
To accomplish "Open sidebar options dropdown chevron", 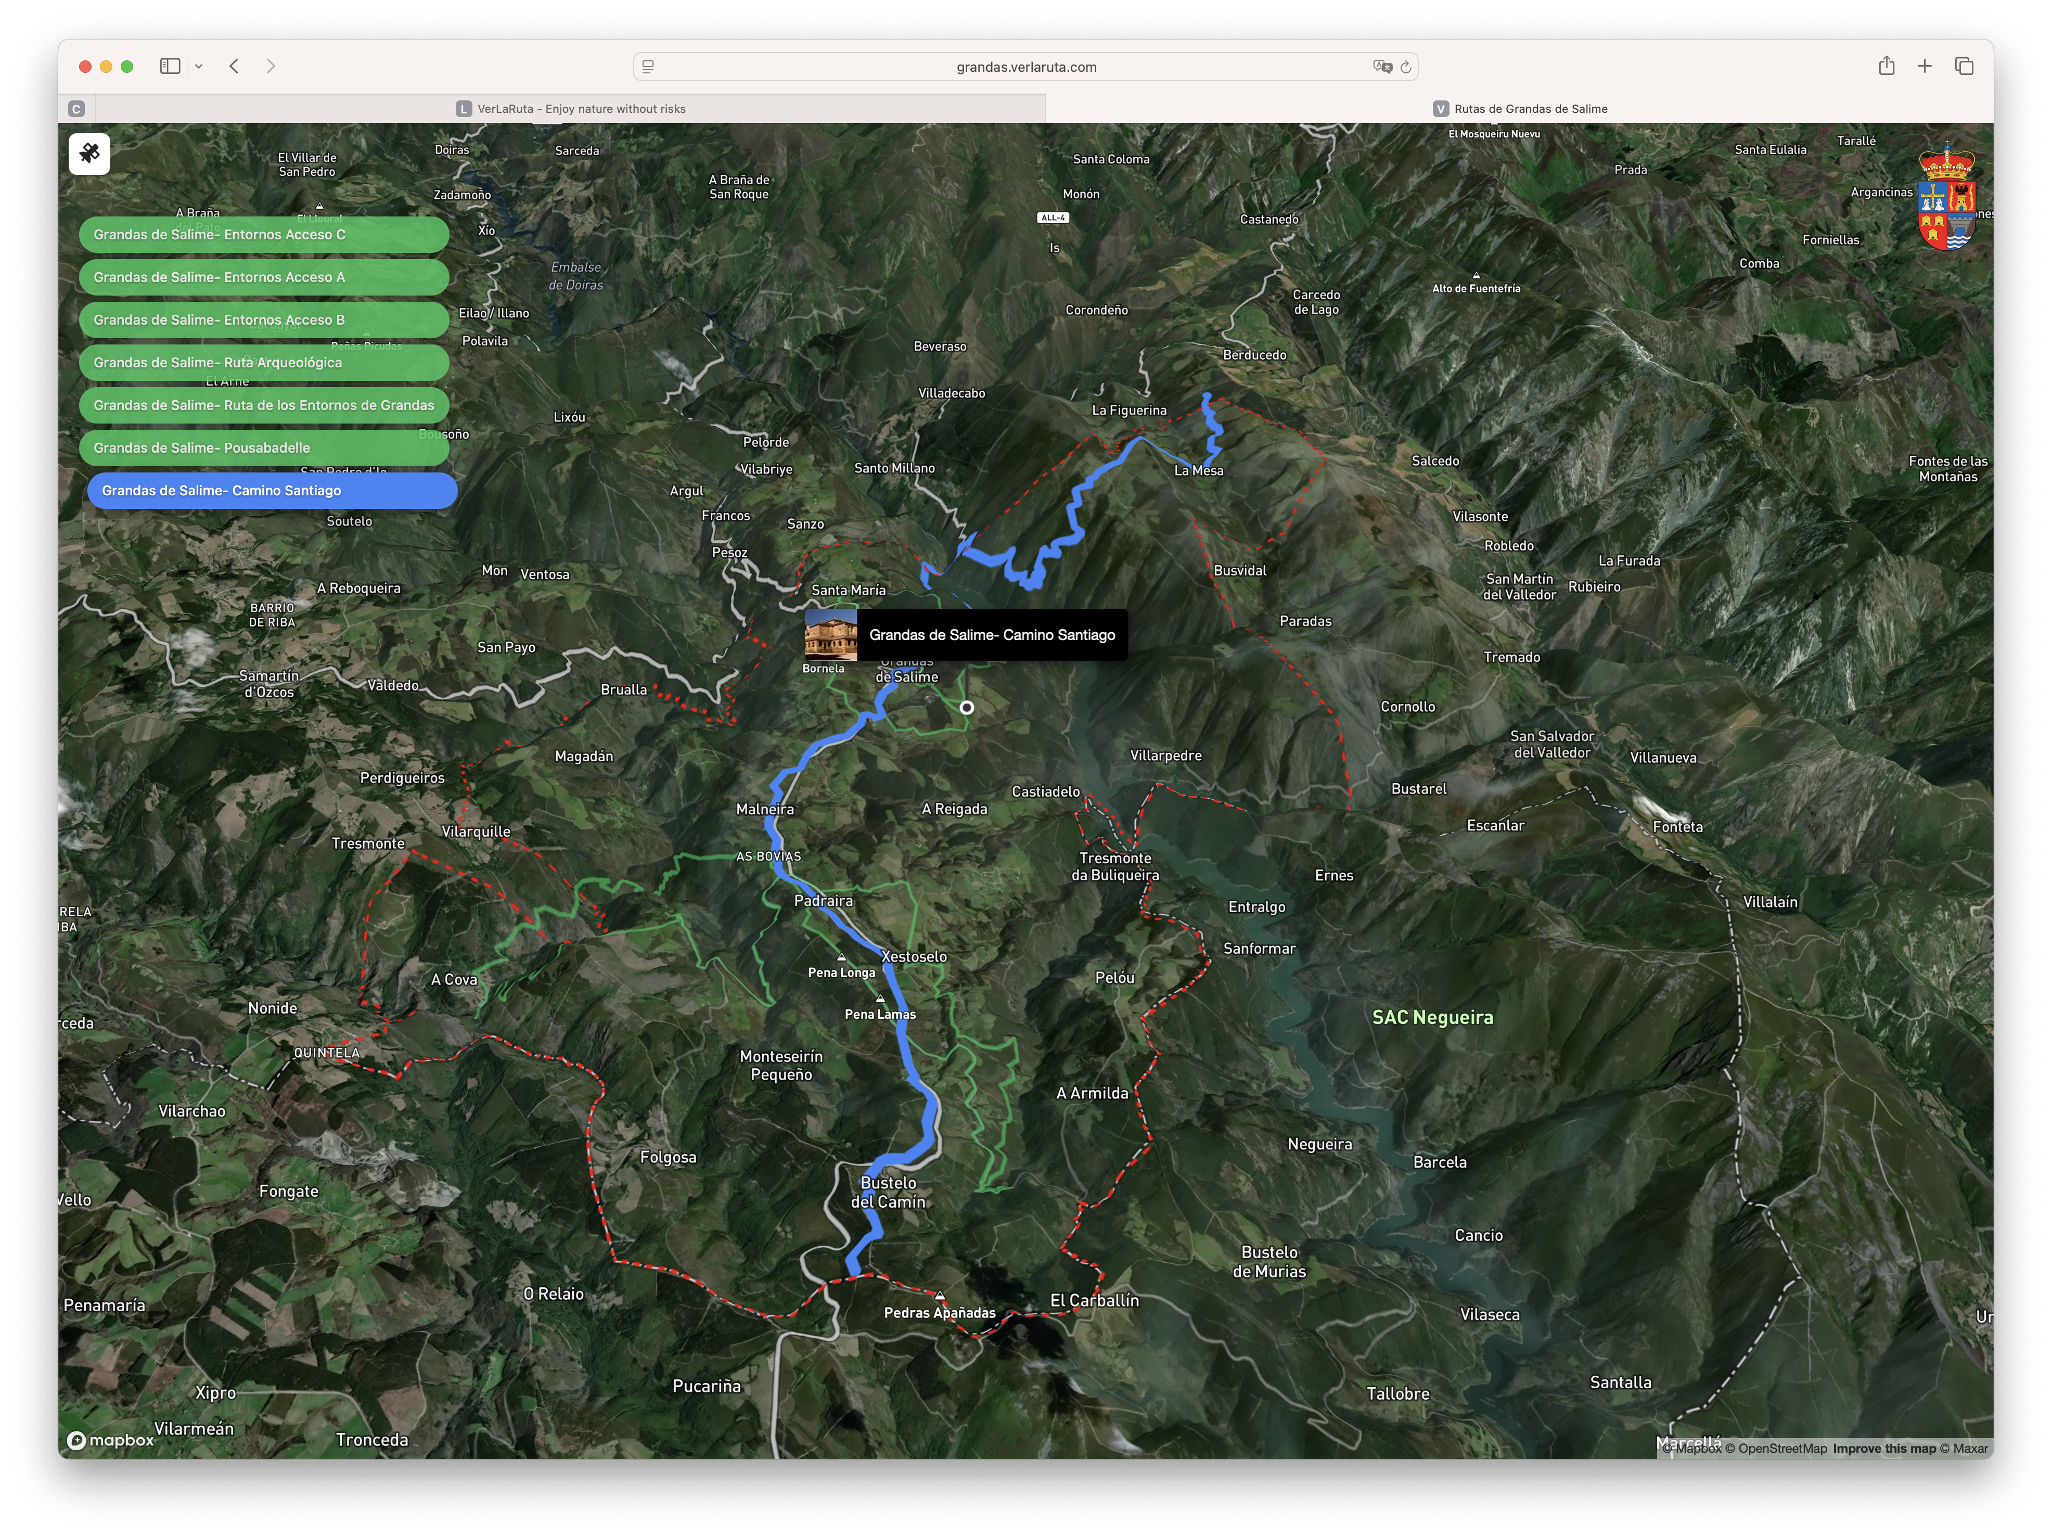I will 199,66.
